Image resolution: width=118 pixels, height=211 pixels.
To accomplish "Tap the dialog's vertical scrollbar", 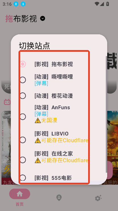I will (106, 114).
